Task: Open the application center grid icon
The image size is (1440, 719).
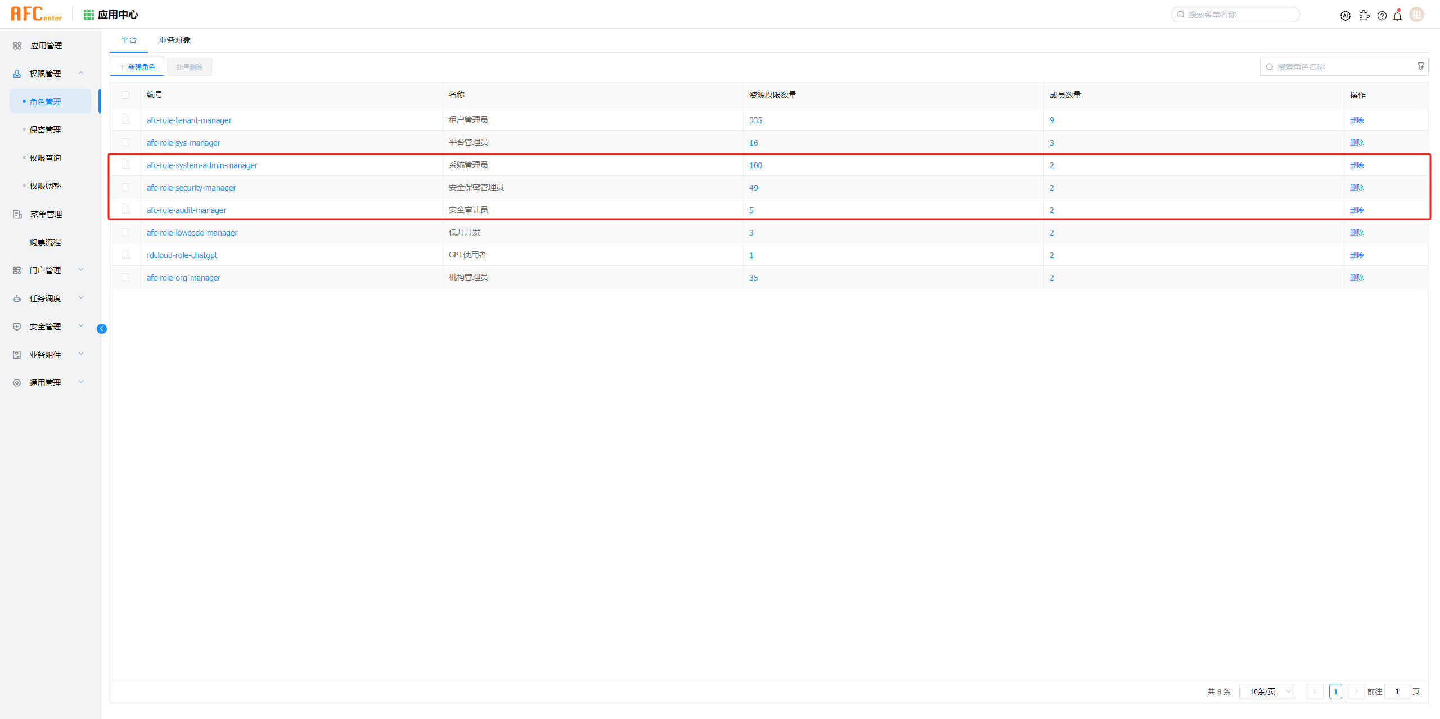Action: pos(88,15)
